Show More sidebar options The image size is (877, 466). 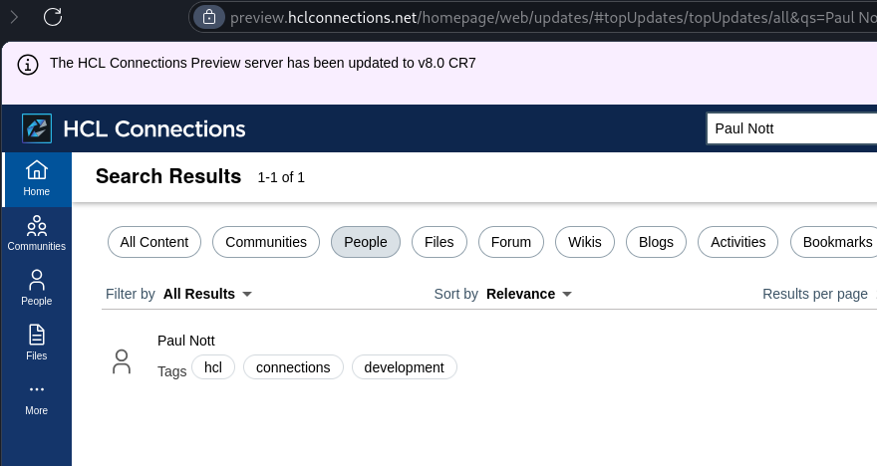[37, 398]
